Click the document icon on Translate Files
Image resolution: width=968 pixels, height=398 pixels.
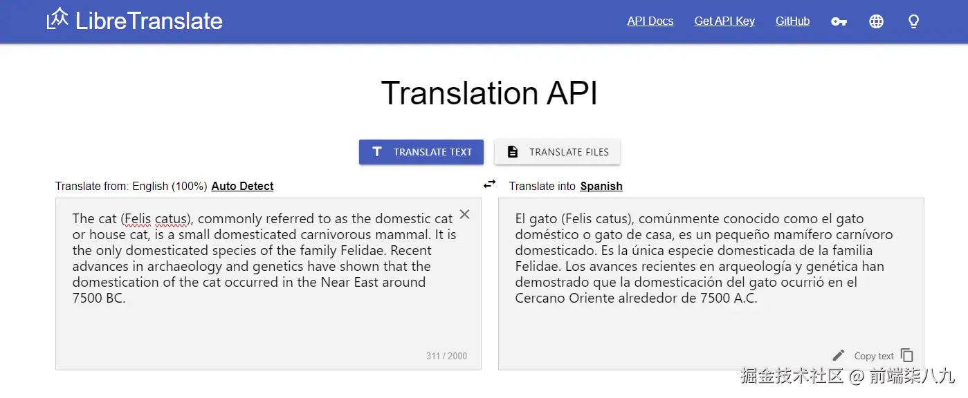(x=513, y=152)
